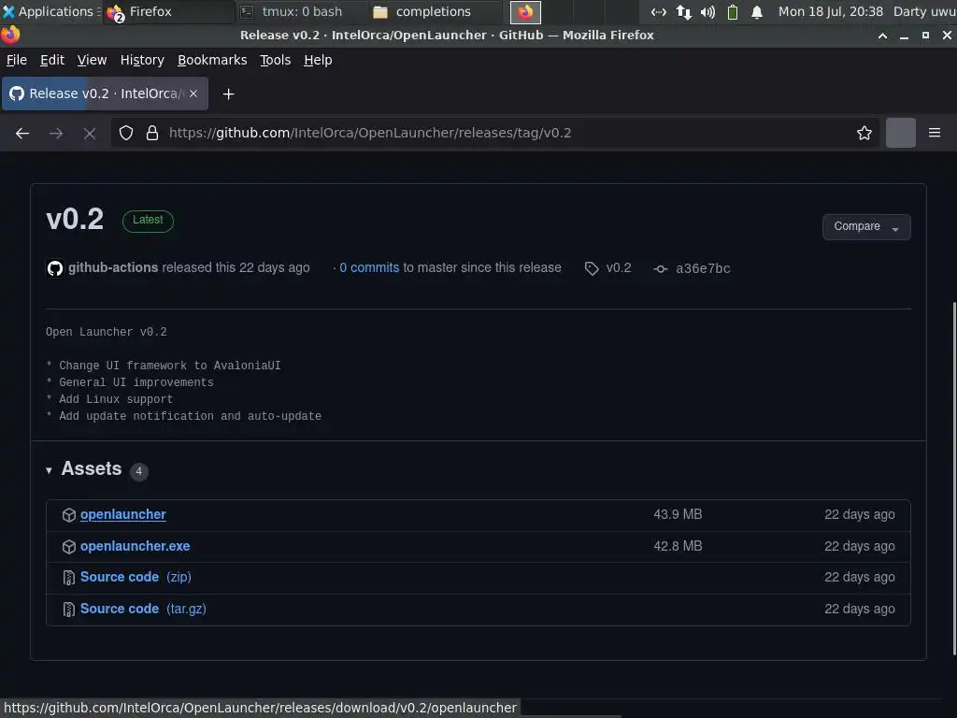The height and width of the screenshot is (718, 957).
Task: Expand the Compare dropdown
Action: 866,226
